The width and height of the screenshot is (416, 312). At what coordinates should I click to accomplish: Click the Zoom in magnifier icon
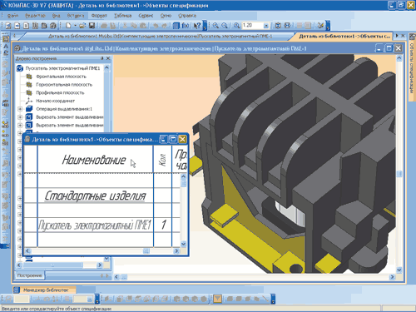click(x=215, y=26)
